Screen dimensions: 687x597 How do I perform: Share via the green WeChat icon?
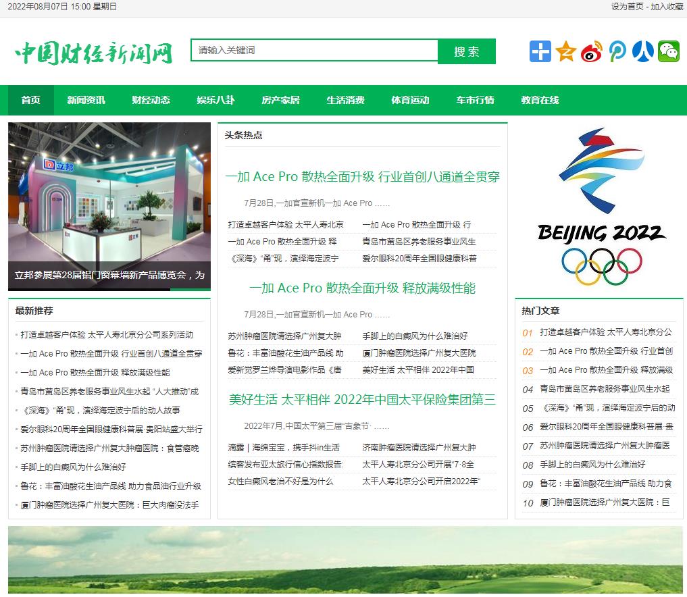pos(669,51)
